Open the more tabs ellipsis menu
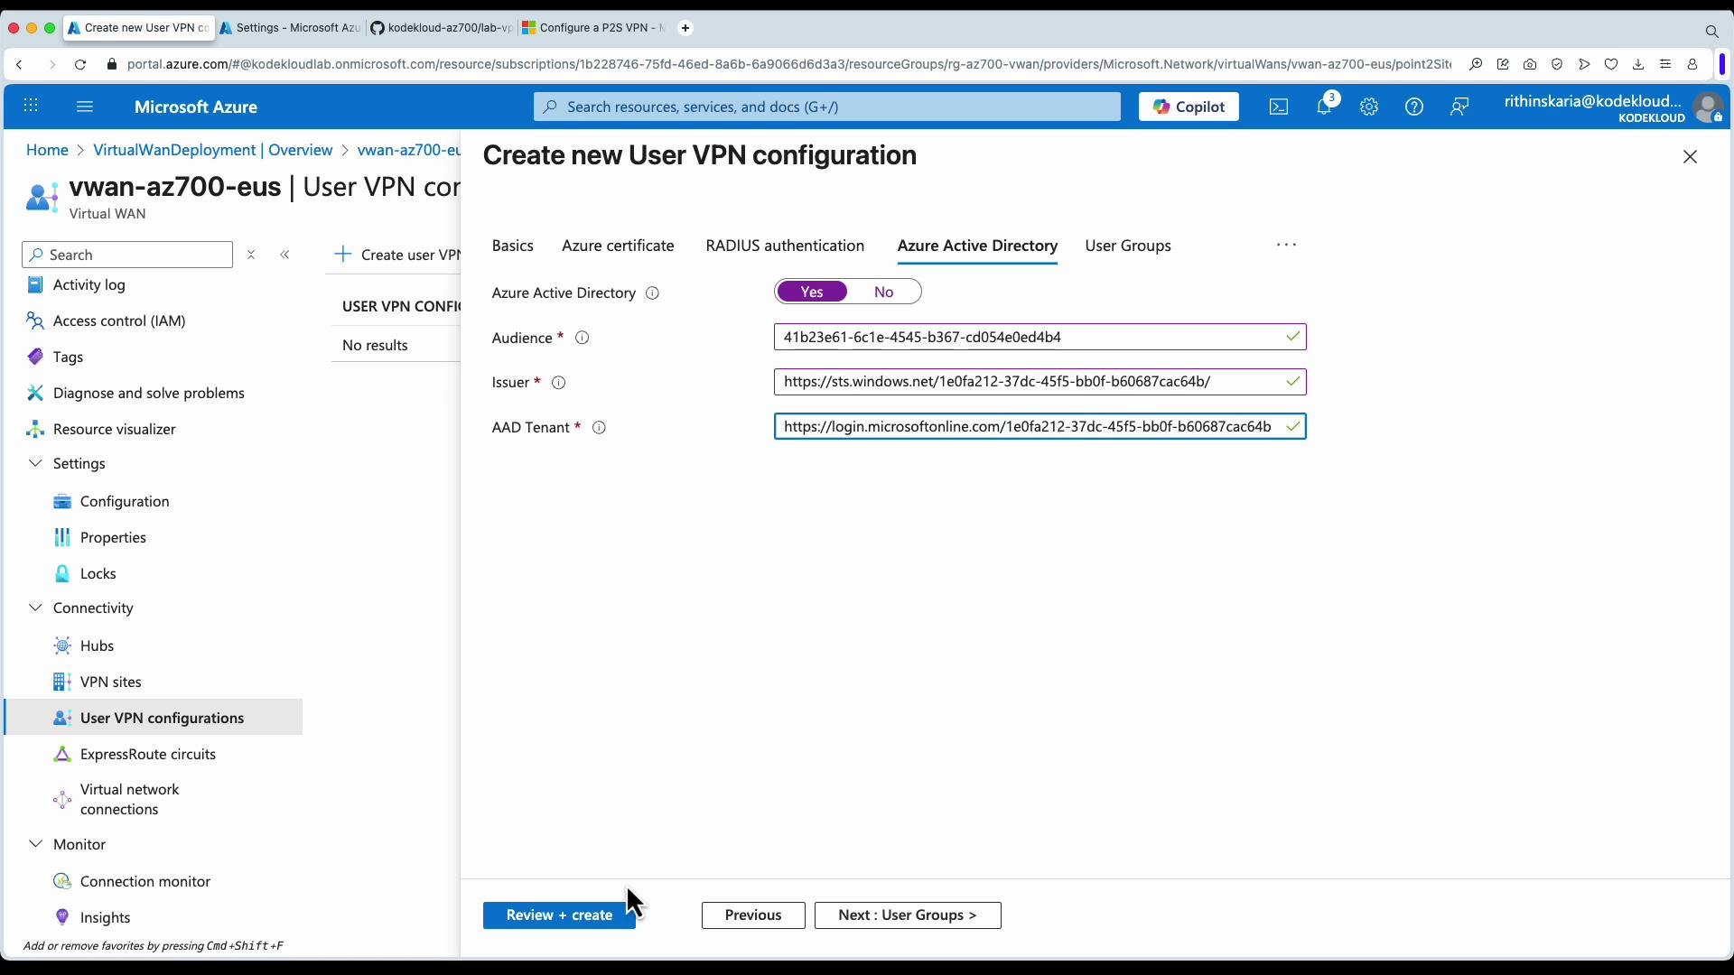1734x975 pixels. [1286, 245]
